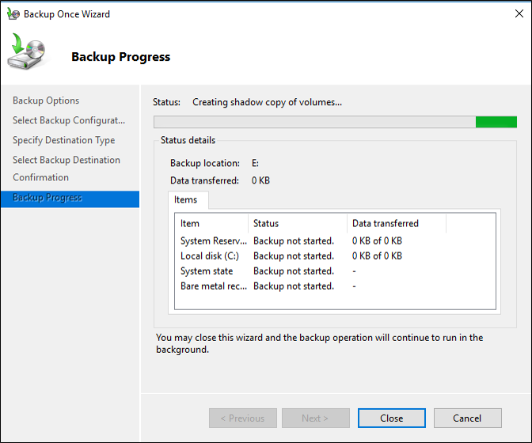This screenshot has width=532, height=443.
Task: Select the System Reserv... row
Action: (x=335, y=240)
